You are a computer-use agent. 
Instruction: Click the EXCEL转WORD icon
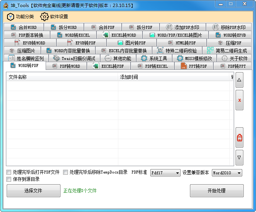pos(106,35)
